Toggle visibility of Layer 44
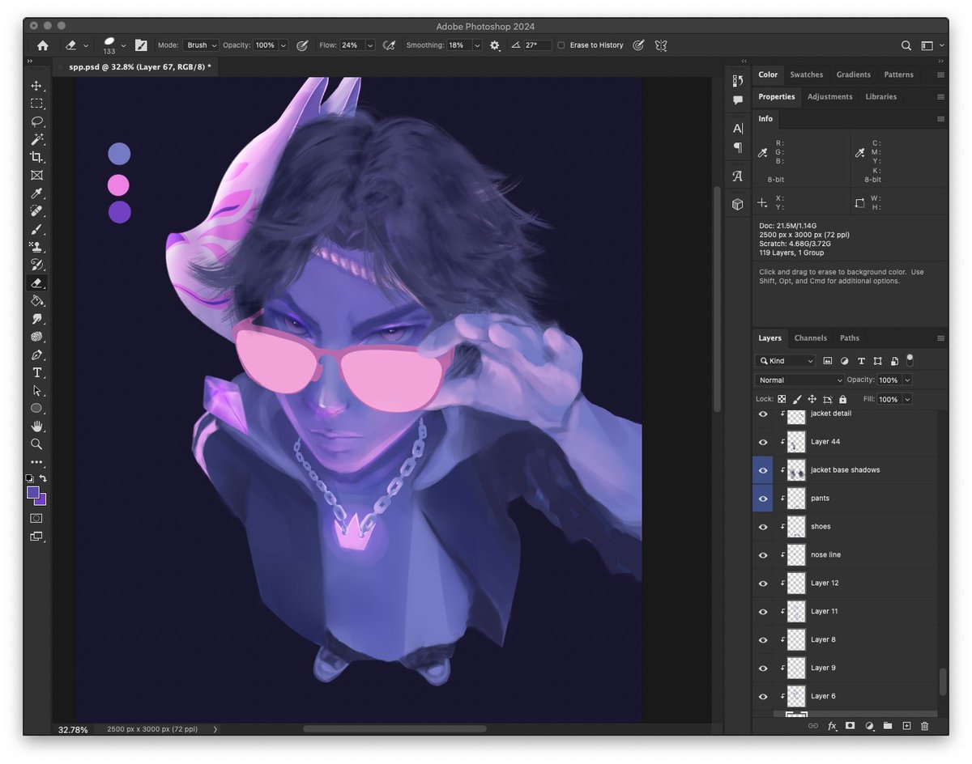This screenshot has width=972, height=764. pos(763,442)
